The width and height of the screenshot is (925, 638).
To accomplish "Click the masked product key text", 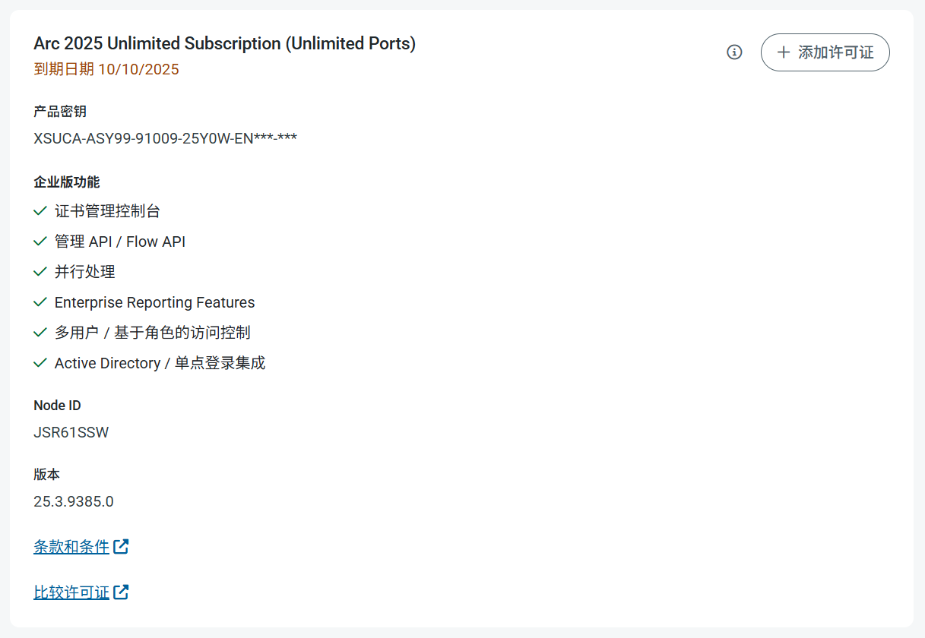I will tap(165, 139).
